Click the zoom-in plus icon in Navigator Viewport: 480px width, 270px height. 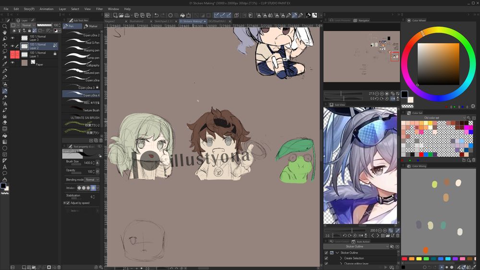click(382, 94)
